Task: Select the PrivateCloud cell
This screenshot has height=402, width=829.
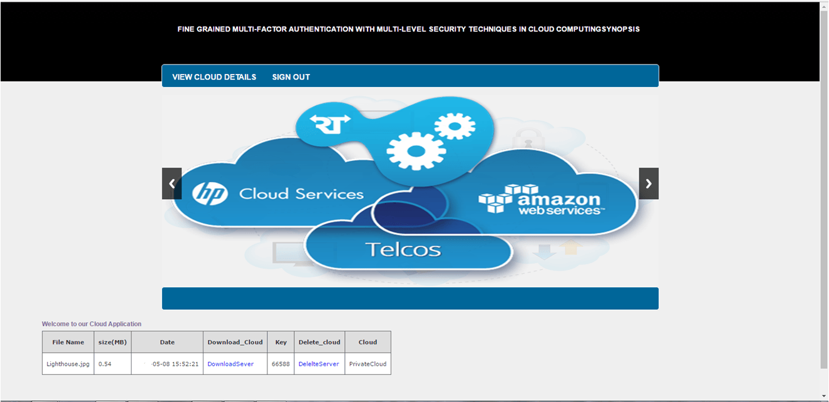Action: pyautogui.click(x=368, y=364)
